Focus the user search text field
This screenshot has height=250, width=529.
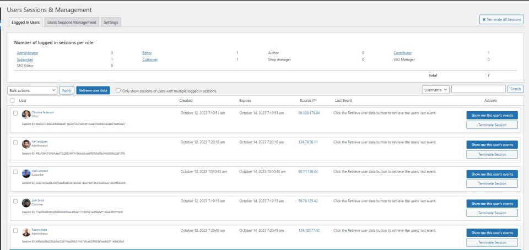tap(478, 89)
